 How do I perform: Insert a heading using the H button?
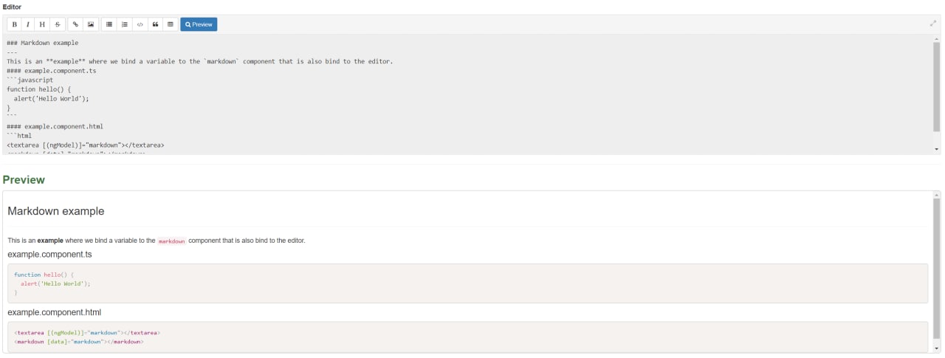[42, 24]
